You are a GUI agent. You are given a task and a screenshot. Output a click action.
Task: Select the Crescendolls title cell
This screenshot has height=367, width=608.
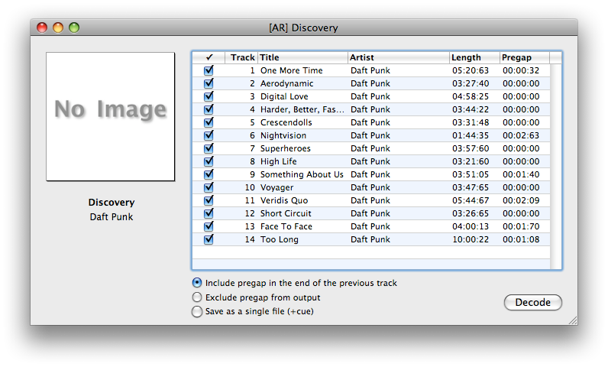tap(286, 122)
